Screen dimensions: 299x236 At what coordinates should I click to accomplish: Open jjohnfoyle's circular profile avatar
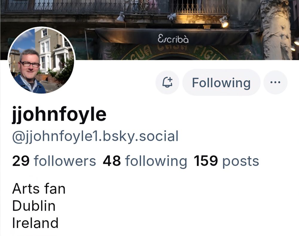[x=42, y=60]
